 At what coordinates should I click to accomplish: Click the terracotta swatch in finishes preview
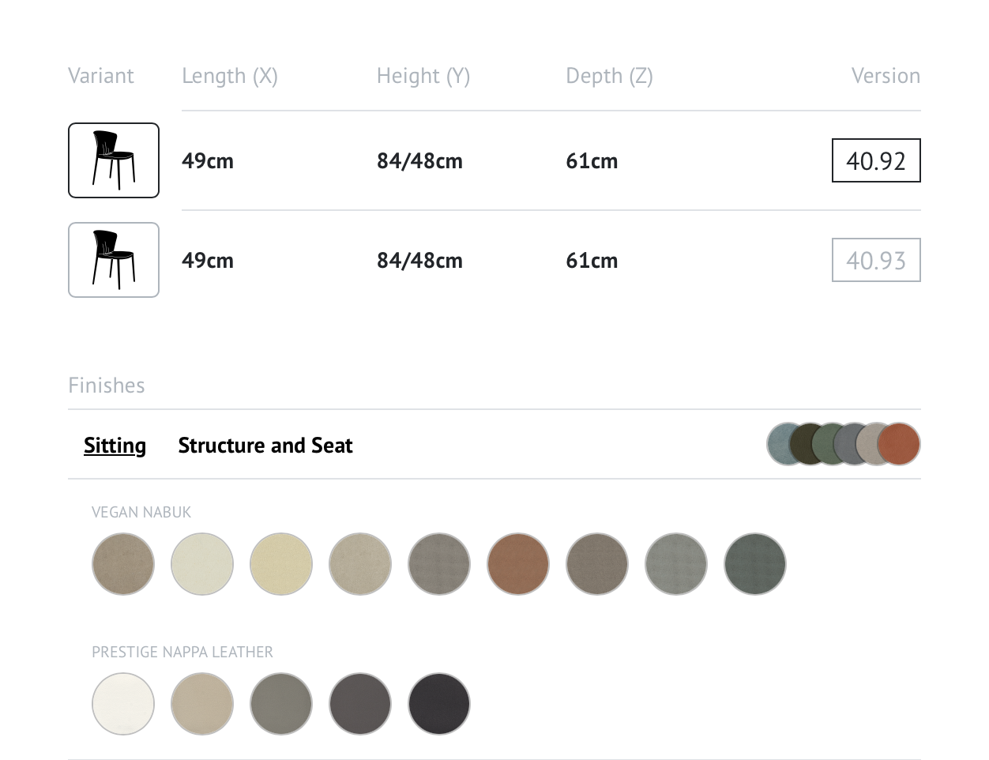(x=899, y=444)
